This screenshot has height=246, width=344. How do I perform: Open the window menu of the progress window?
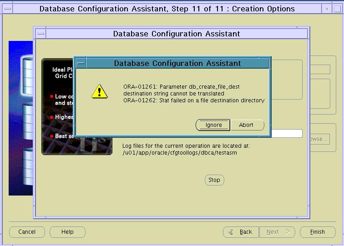tap(41, 34)
